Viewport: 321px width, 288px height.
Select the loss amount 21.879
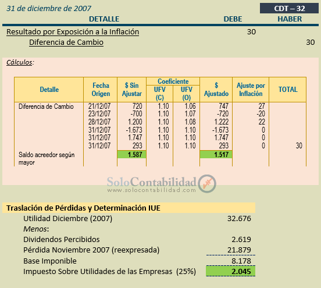pyautogui.click(x=239, y=250)
